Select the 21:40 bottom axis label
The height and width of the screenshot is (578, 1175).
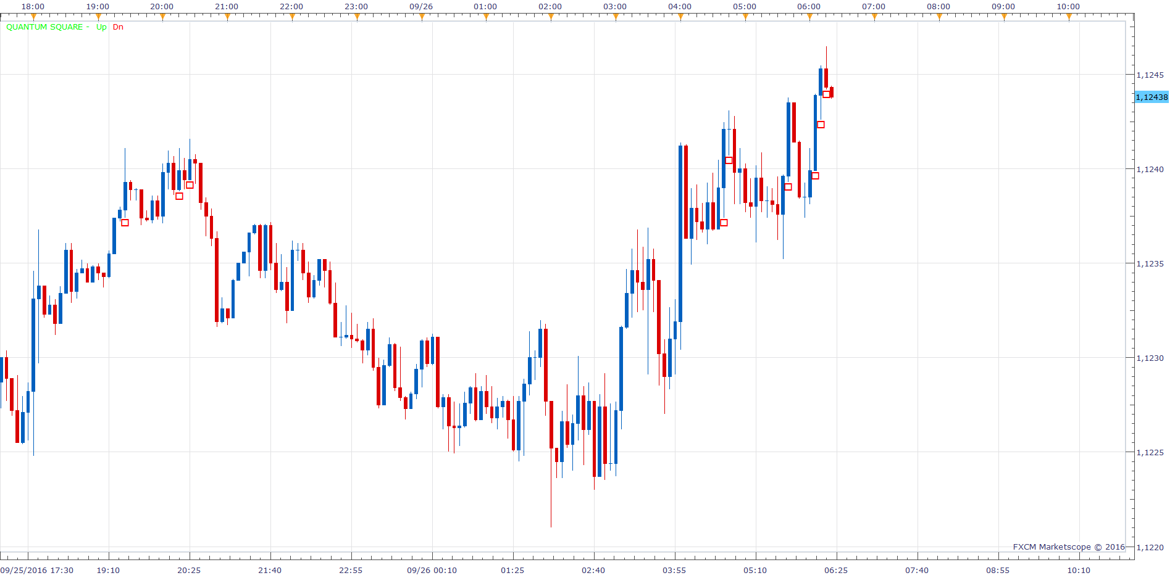pos(270,571)
